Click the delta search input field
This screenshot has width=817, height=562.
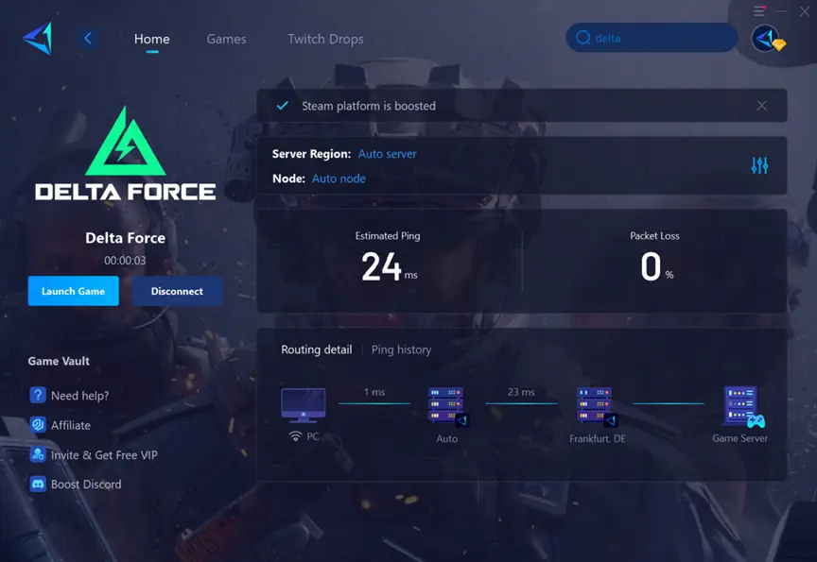click(x=652, y=37)
